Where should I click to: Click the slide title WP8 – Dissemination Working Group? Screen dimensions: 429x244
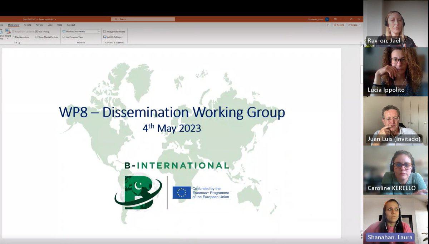172,112
